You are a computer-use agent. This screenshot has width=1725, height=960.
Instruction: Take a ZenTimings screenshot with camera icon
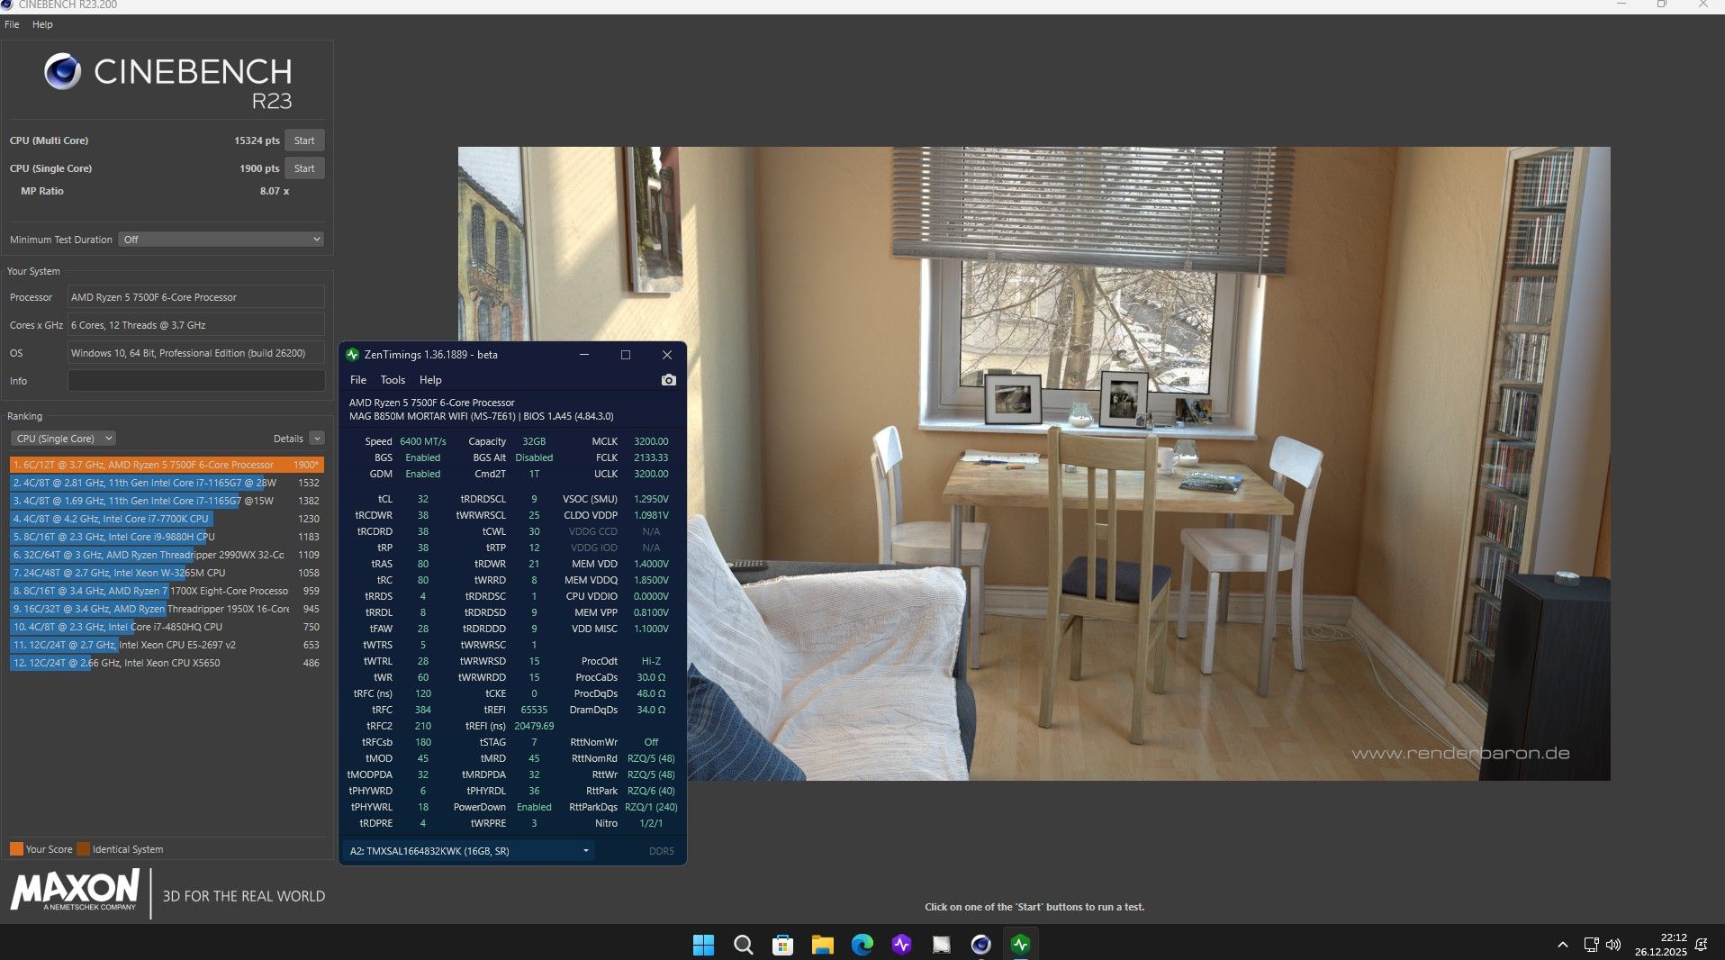[x=668, y=380]
